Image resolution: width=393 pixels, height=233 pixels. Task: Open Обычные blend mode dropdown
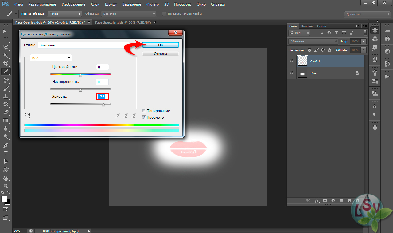[313, 41]
